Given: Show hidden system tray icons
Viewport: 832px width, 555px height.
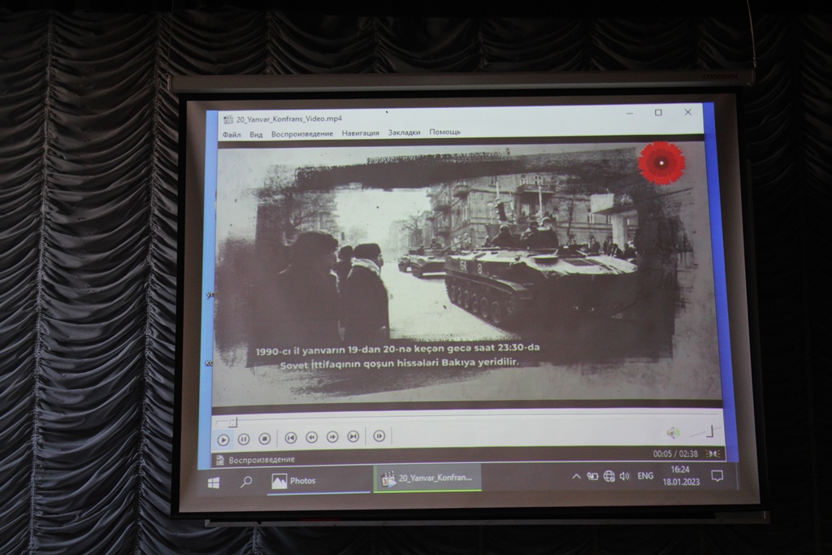Looking at the screenshot, I should 576,476.
